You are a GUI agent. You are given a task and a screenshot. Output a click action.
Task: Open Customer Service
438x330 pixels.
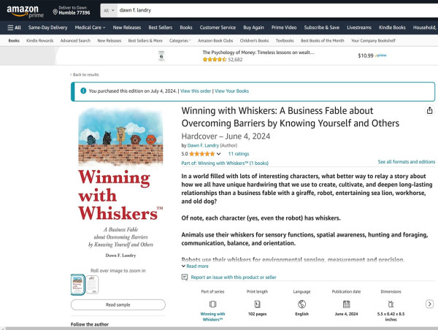click(218, 28)
